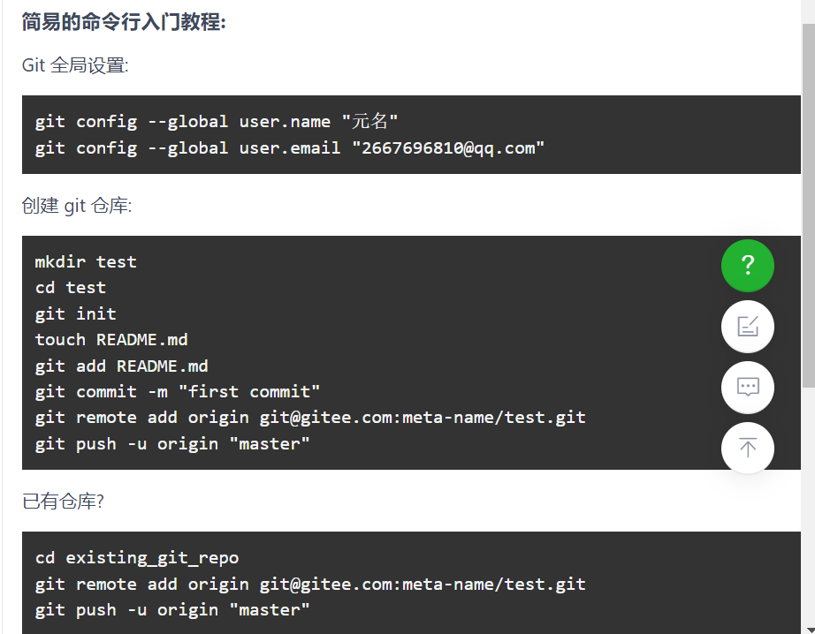Viewport: 815px width, 634px height.
Task: Open the chat message bubble icon
Action: [748, 388]
